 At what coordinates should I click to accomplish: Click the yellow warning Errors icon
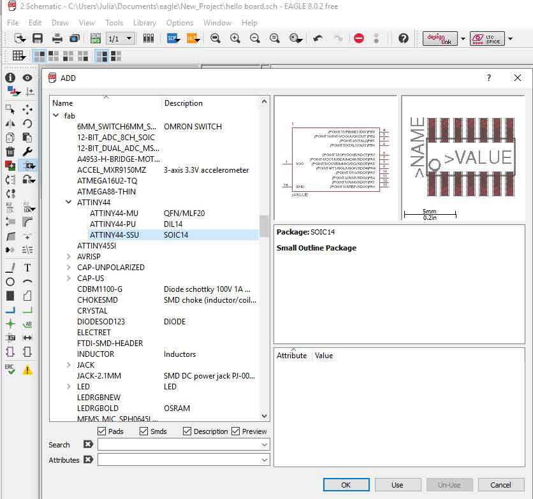click(27, 370)
